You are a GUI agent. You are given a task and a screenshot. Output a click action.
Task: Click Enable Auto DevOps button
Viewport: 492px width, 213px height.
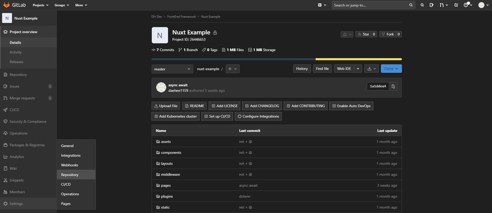351,106
